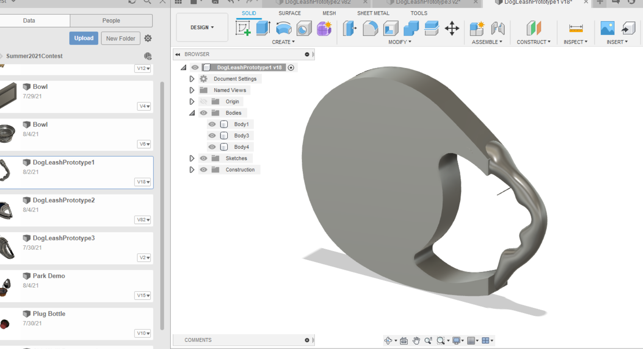This screenshot has height=349, width=643.
Task: Hide the Body3 in the Bodies folder
Action: click(x=212, y=136)
